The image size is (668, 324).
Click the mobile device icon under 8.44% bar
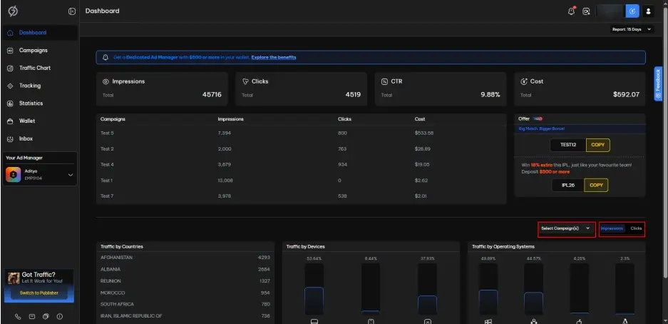[371, 321]
